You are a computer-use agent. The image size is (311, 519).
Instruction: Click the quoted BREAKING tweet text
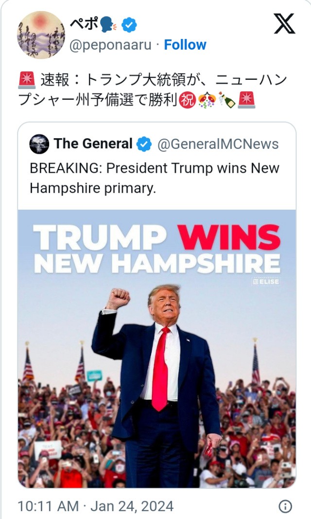[155, 178]
